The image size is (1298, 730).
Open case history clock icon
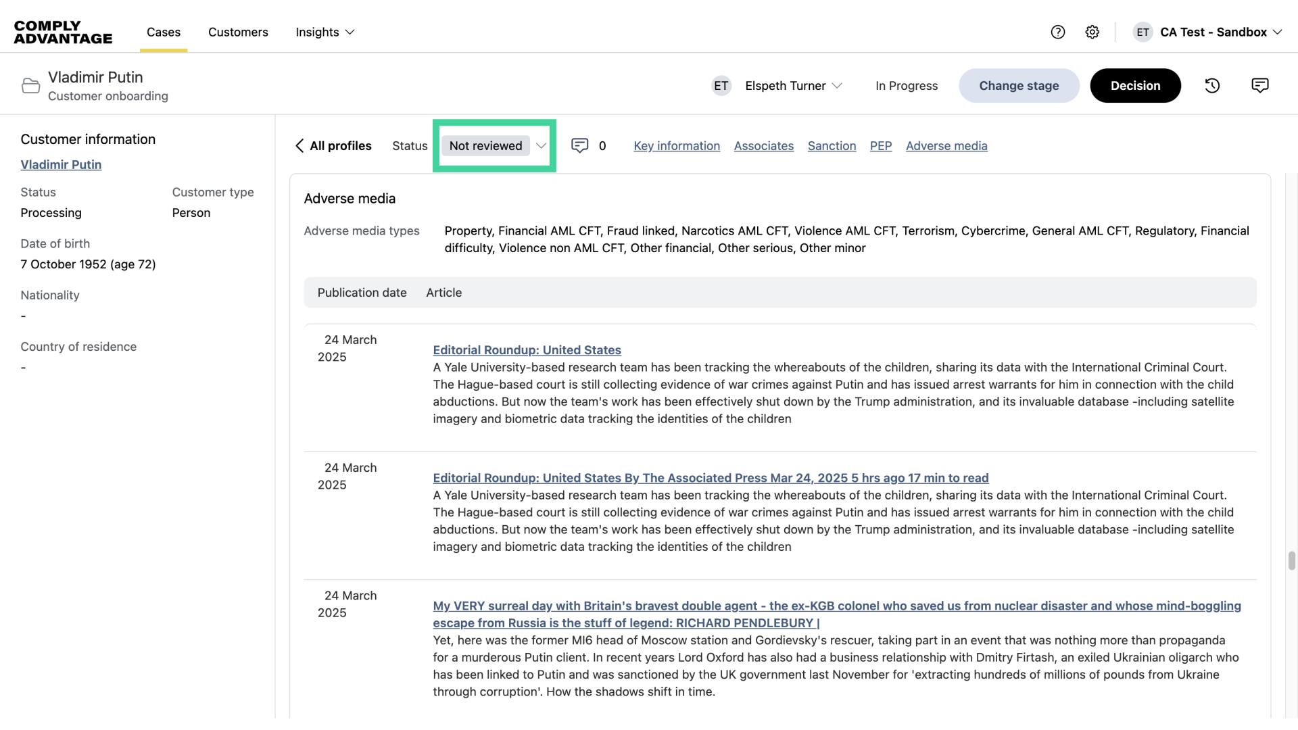1212,86
